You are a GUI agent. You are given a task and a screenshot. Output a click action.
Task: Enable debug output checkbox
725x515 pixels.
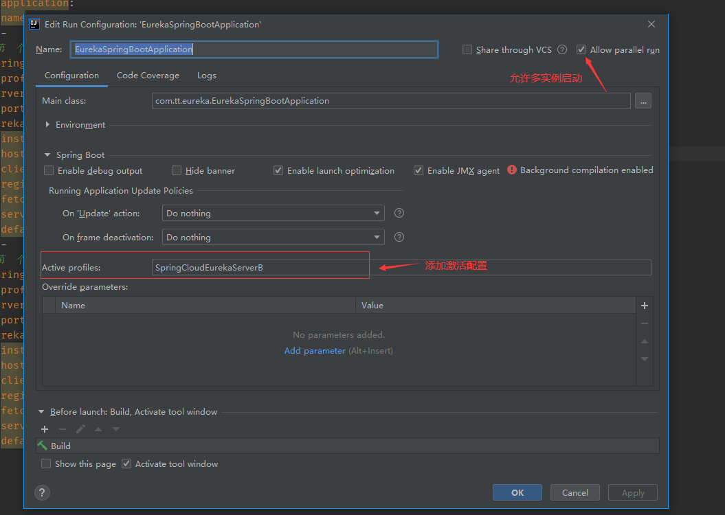click(x=49, y=170)
